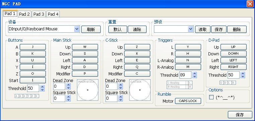Rebind Main Stick Left mapped to A

point(85,60)
